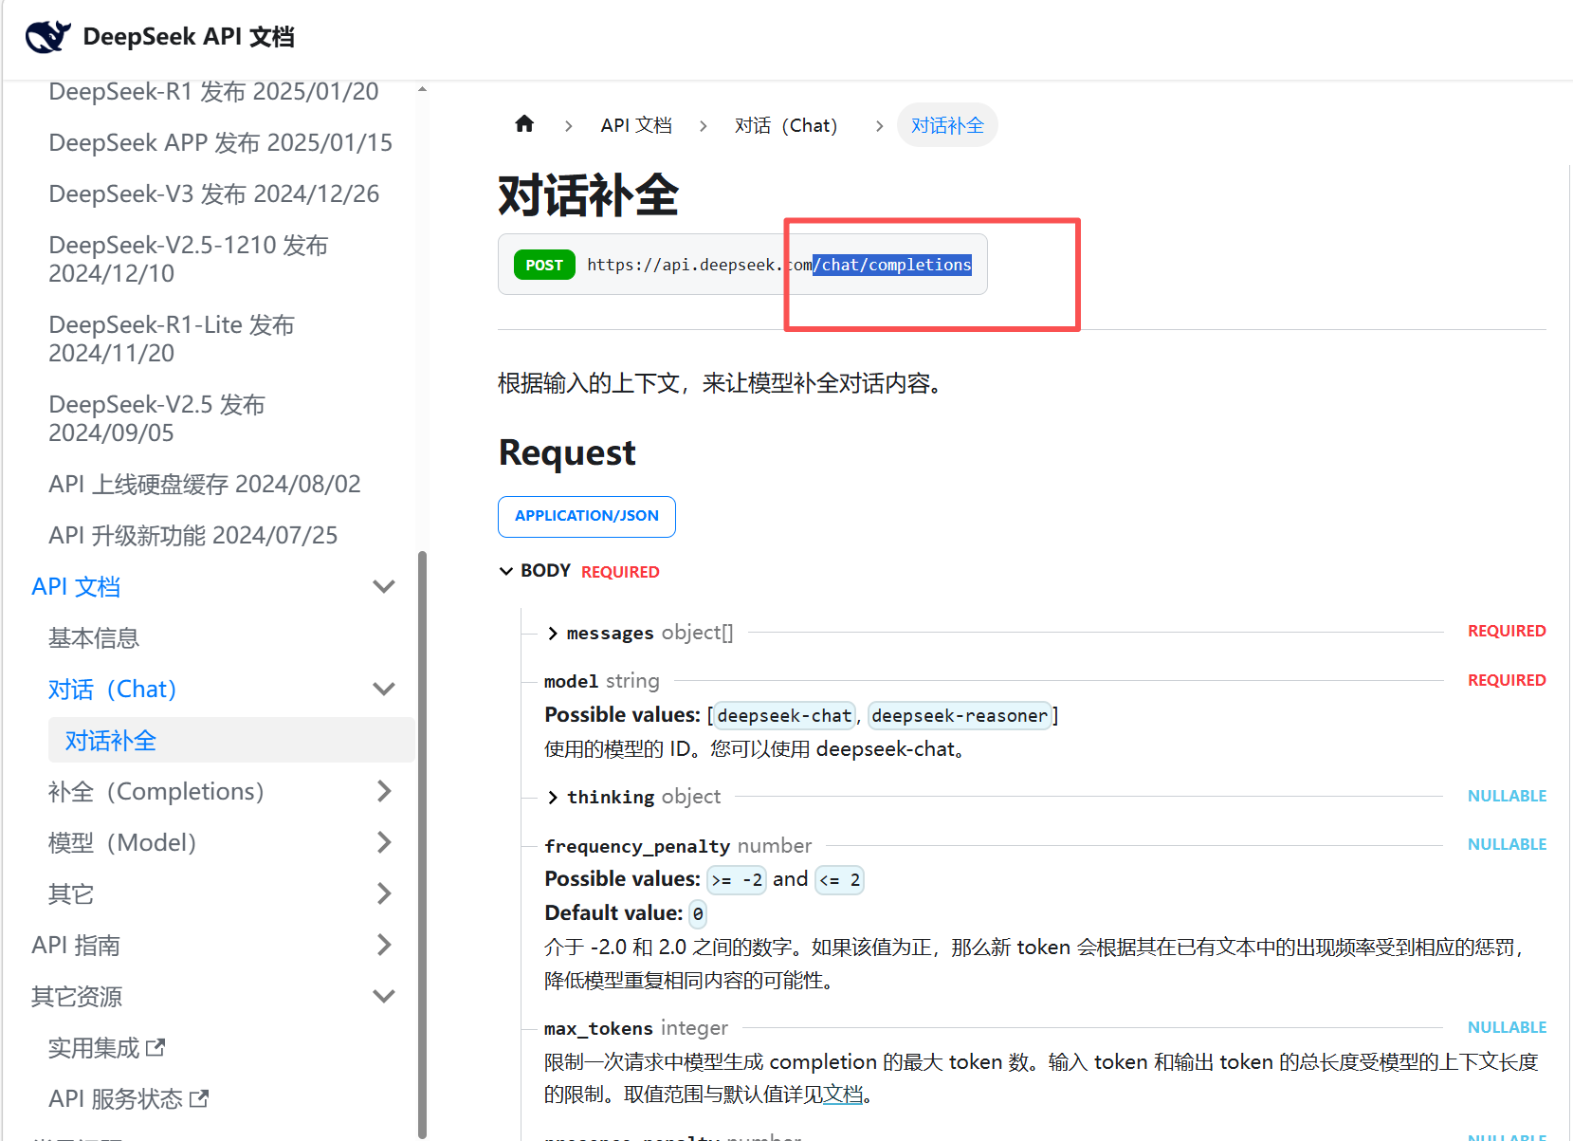Click the 对话补全 breadcrumb pill
This screenshot has width=1573, height=1141.
click(947, 125)
